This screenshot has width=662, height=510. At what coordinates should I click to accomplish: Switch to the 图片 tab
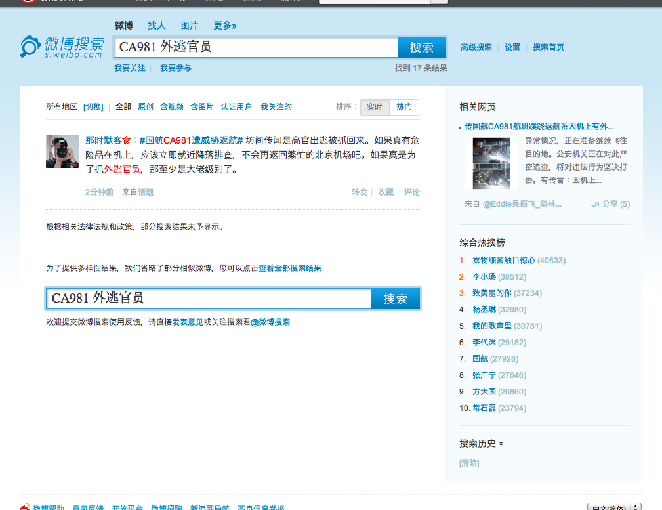coord(188,25)
